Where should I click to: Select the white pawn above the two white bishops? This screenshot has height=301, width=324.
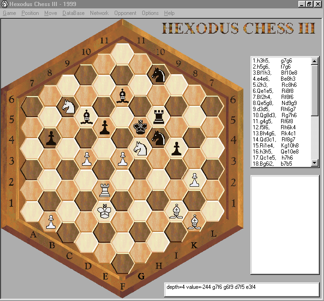(194, 180)
